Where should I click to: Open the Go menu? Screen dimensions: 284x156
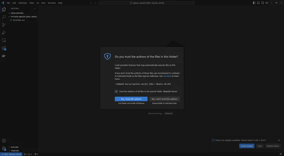pyautogui.click(x=38, y=3)
